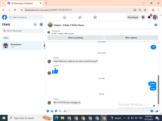Click message 'Good afternoon, what do you ask to rent the house?'
Screen dimensions: 162x121
point(75,61)
